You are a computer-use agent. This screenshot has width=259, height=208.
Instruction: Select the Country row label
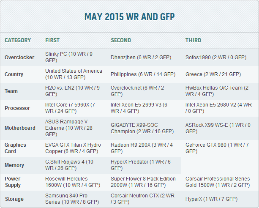pos(14,74)
